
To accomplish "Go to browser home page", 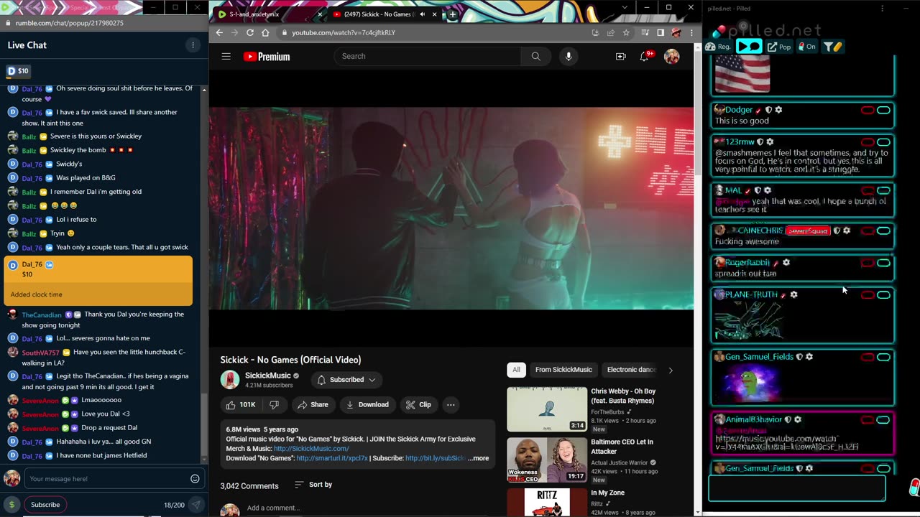I will (265, 32).
